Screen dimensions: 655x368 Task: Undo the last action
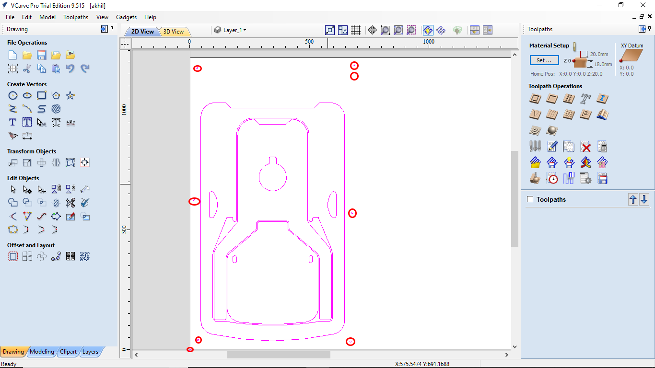tap(70, 69)
